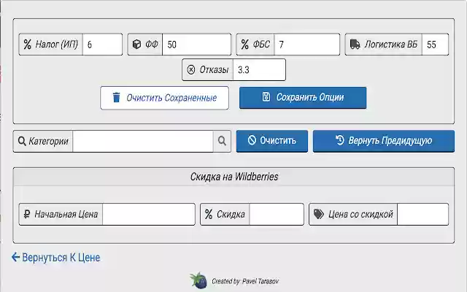Click the Отказы label
The width and height of the screenshot is (467, 292).
[214, 70]
